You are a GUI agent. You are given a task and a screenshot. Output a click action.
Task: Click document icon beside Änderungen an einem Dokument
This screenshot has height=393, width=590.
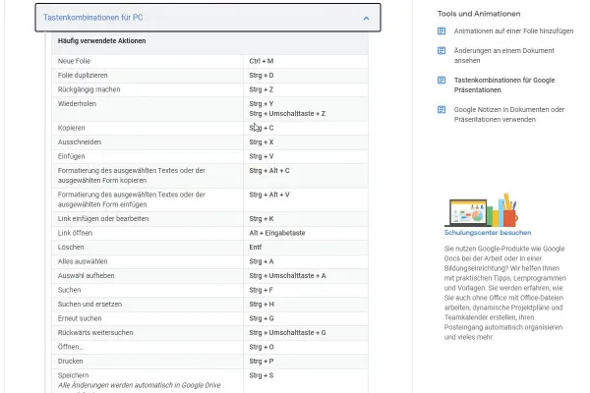click(442, 51)
